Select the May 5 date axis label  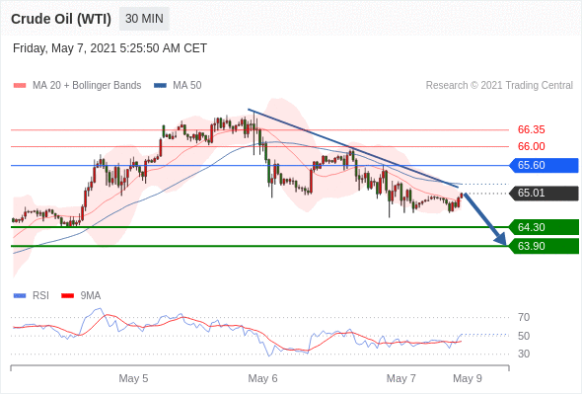(x=133, y=378)
